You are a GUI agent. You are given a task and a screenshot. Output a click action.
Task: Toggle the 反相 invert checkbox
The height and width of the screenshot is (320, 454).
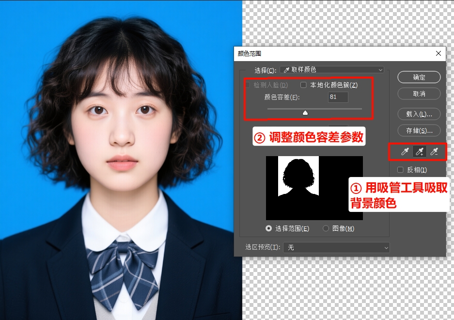coord(400,170)
